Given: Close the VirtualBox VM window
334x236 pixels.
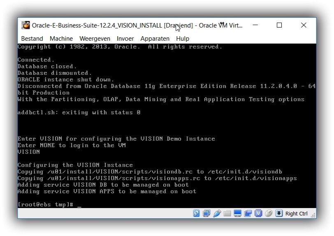Looking at the screenshot, I should [304, 25].
